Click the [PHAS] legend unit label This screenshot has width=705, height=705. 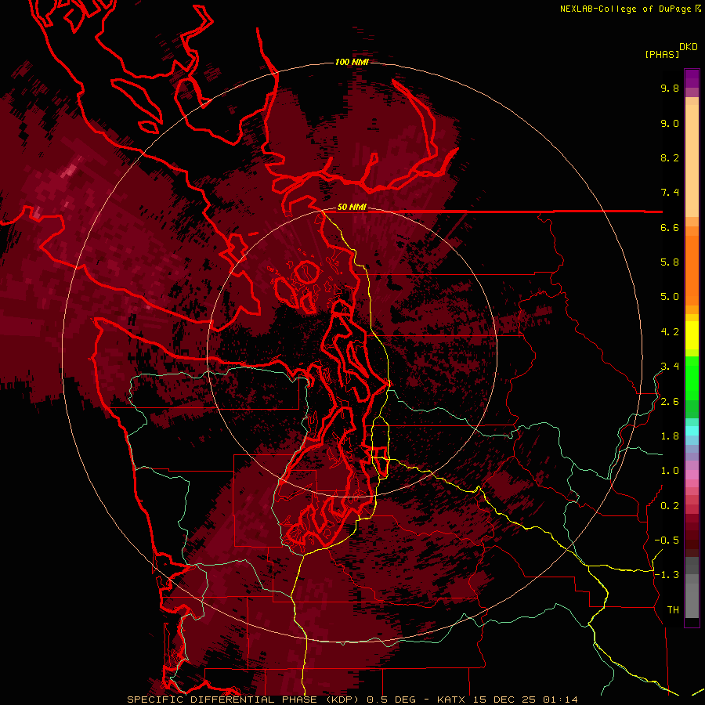(x=662, y=54)
